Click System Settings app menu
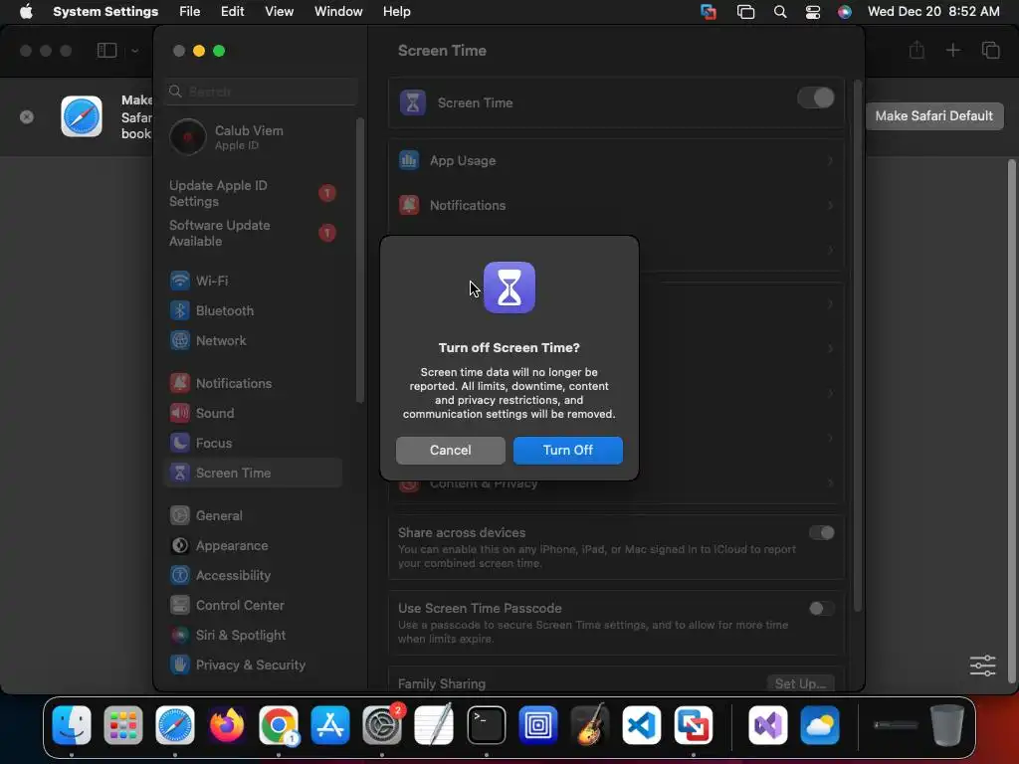This screenshot has height=764, width=1019. pos(105,12)
